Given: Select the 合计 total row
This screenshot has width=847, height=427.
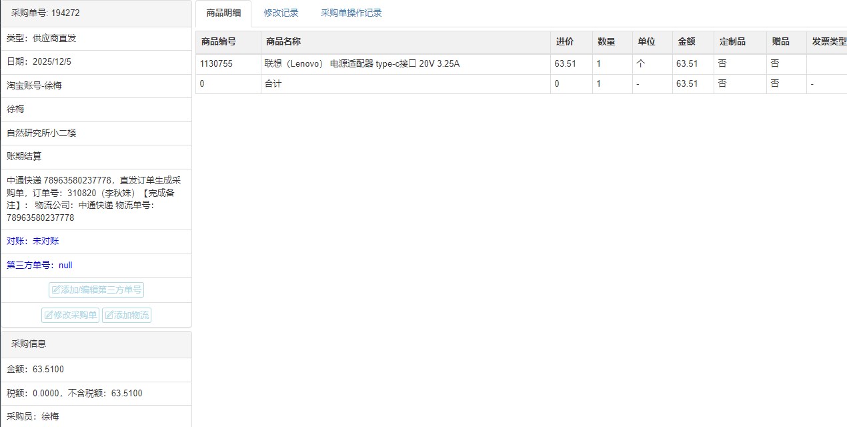Looking at the screenshot, I should (x=273, y=84).
